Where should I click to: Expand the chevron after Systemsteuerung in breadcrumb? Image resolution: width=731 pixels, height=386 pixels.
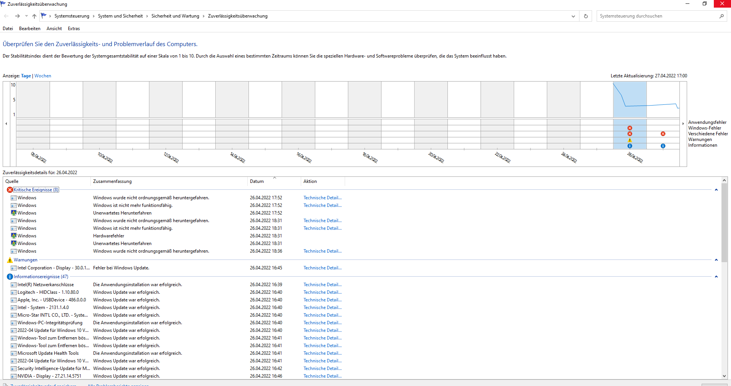[x=94, y=16]
